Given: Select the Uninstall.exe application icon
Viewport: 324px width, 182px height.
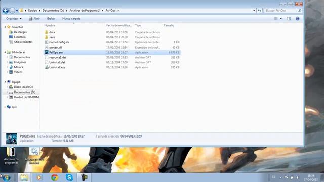Looking at the screenshot, I should tap(47, 67).
